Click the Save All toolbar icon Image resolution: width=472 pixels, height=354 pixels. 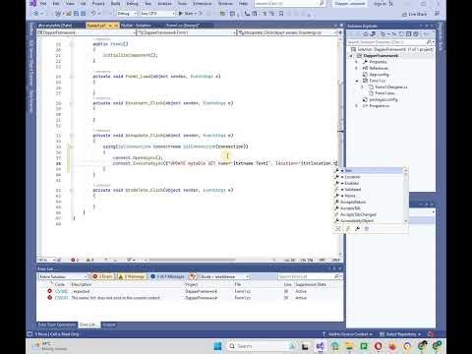point(83,14)
